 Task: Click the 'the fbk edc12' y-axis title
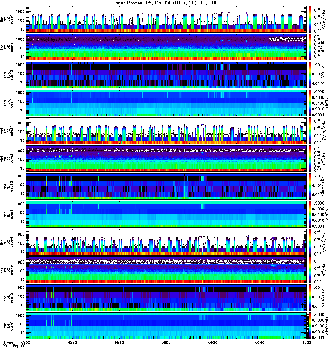point(8,298)
